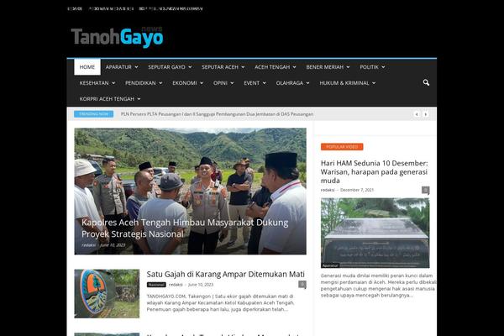
Task: Expand the SEPUTAR GAYO dropdown menu
Action: click(170, 67)
